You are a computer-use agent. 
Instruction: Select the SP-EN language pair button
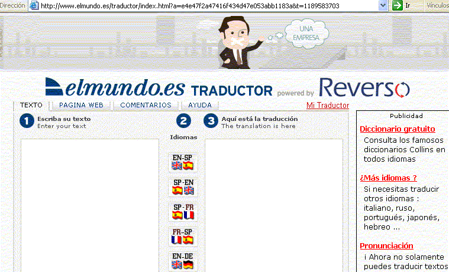[183, 187]
